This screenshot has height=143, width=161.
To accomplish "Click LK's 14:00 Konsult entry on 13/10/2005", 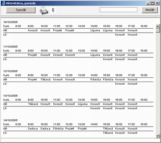I will pos(95,108).
